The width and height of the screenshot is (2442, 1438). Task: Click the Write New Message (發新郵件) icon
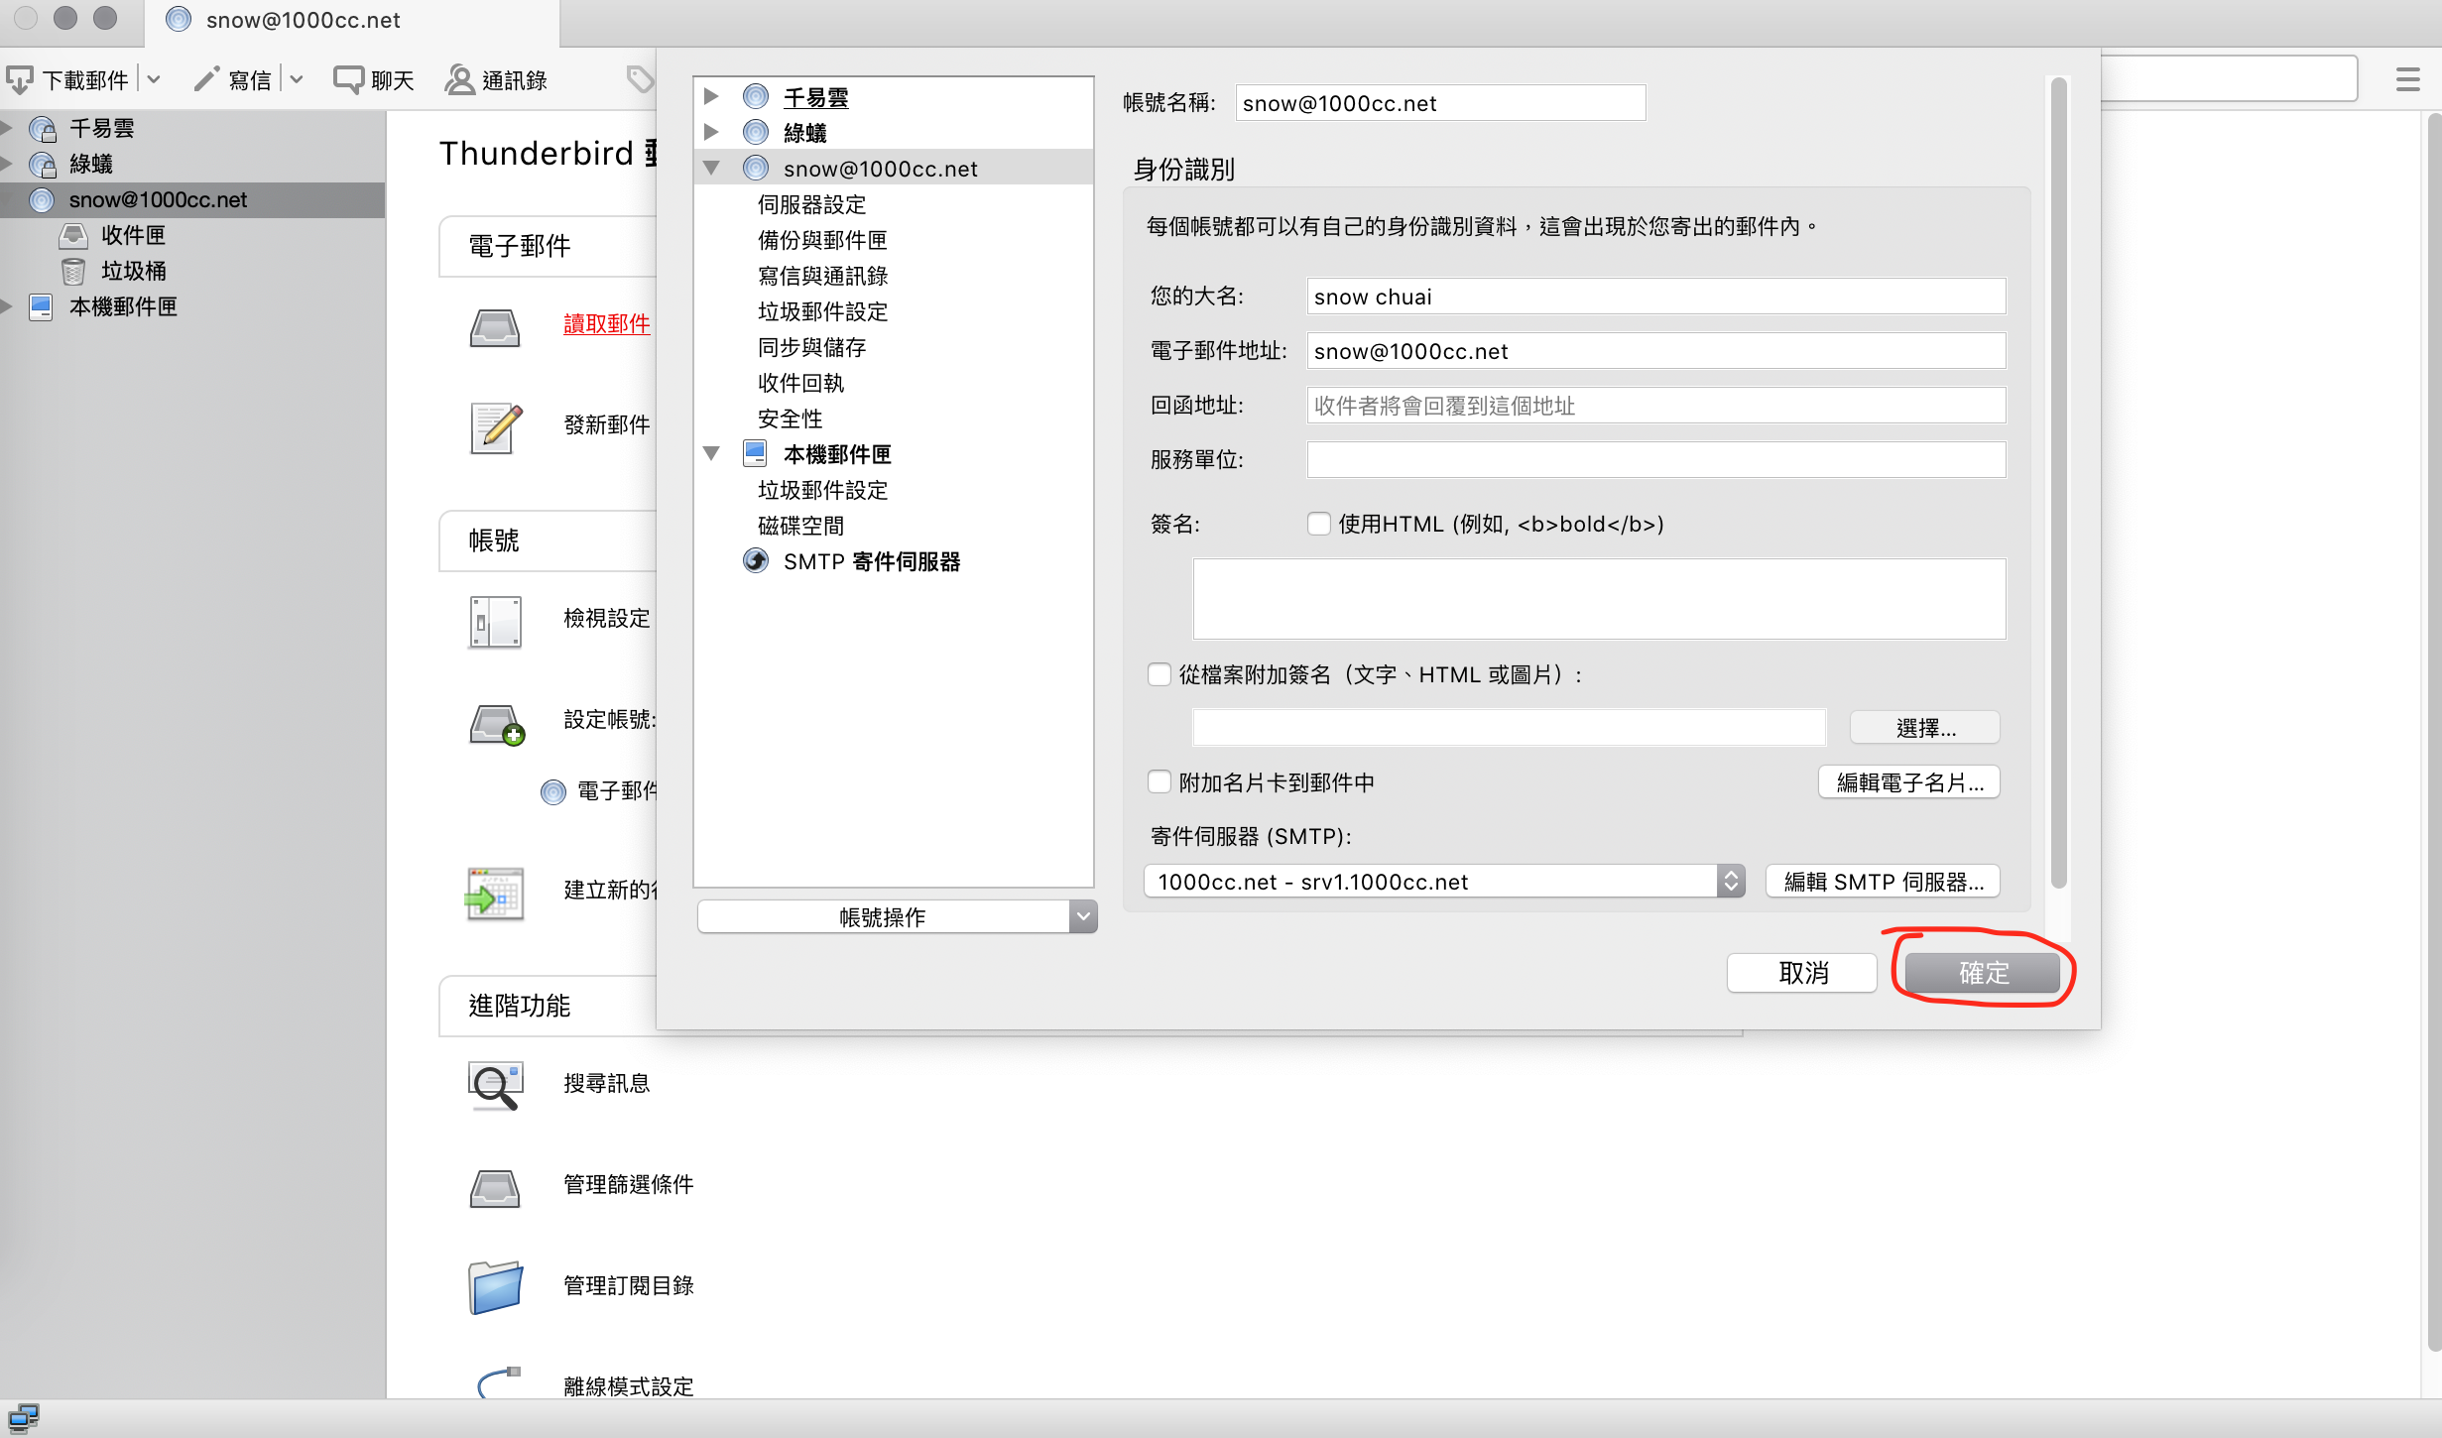[x=496, y=427]
